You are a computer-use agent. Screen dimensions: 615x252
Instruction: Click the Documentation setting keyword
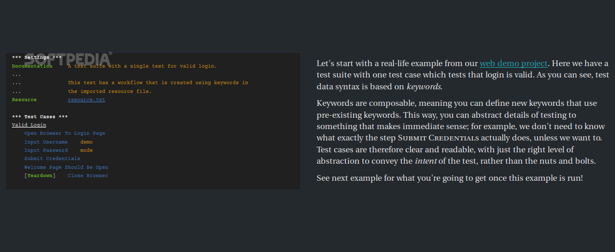pyautogui.click(x=32, y=66)
